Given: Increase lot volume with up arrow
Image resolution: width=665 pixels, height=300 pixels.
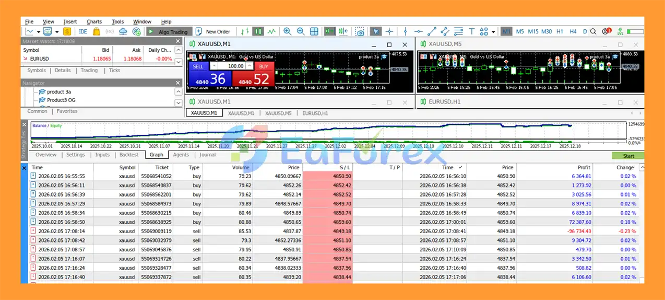Looking at the screenshot, I should point(249,66).
